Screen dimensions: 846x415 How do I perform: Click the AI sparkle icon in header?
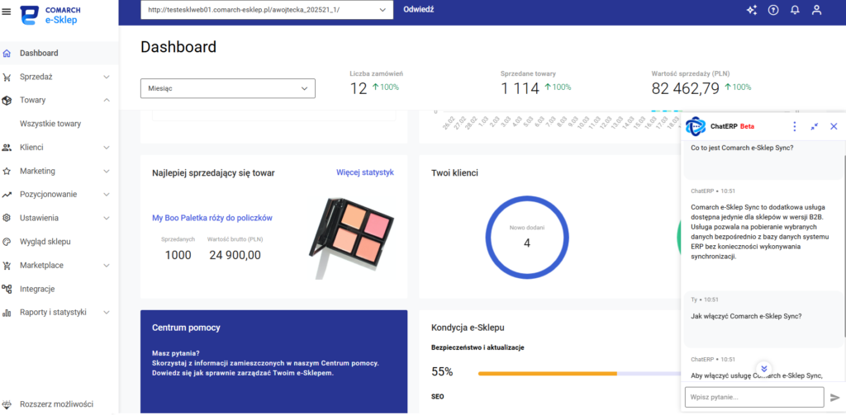tap(751, 10)
